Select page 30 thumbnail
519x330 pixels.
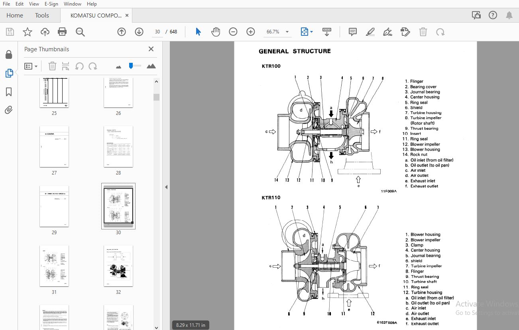pos(118,206)
